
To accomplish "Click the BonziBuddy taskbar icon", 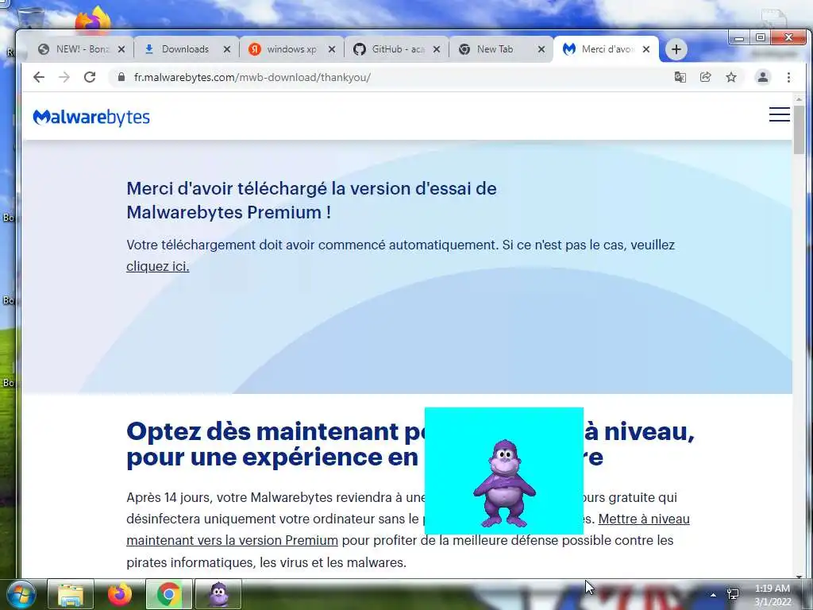I will pyautogui.click(x=218, y=595).
